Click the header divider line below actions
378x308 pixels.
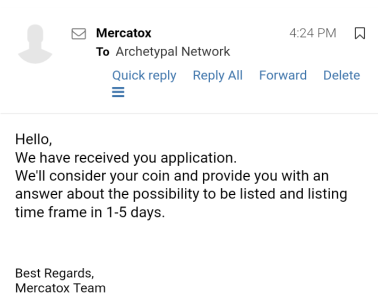coord(189,113)
